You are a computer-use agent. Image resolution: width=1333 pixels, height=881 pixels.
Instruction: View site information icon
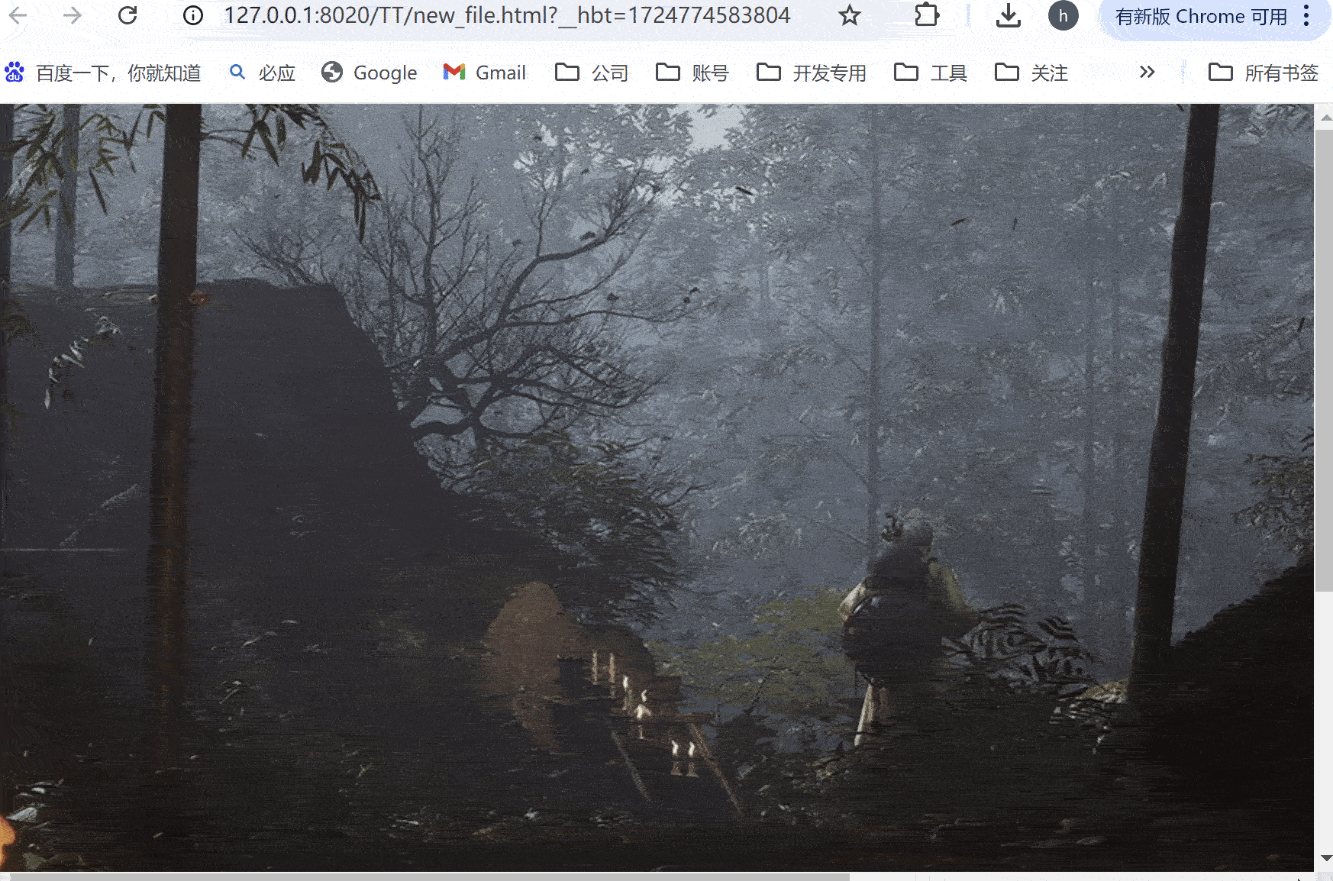point(193,15)
